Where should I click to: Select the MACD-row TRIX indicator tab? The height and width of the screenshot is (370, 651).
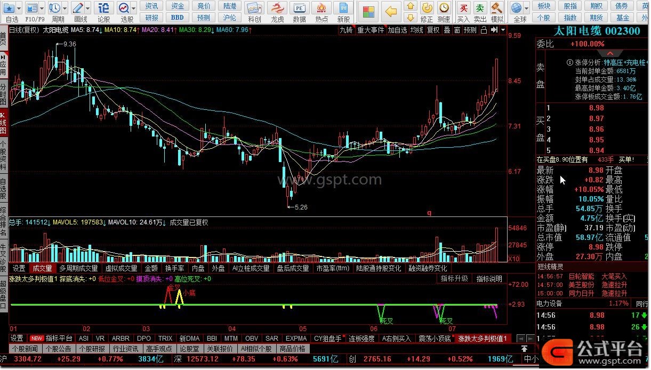pos(165,338)
